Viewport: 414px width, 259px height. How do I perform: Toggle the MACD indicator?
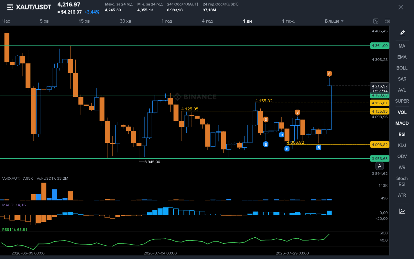click(x=402, y=123)
